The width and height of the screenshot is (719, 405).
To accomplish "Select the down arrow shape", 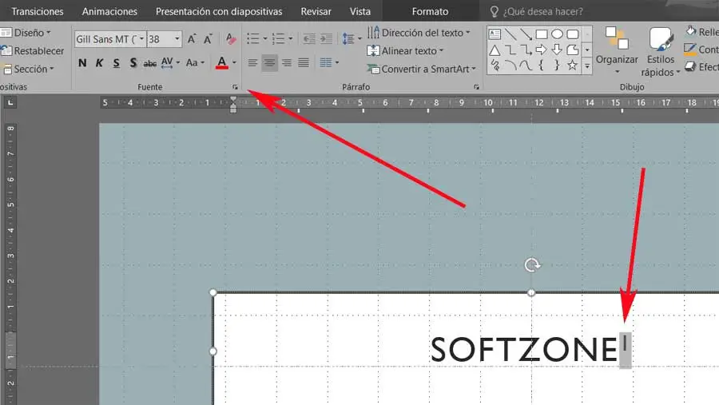I will [x=557, y=50].
